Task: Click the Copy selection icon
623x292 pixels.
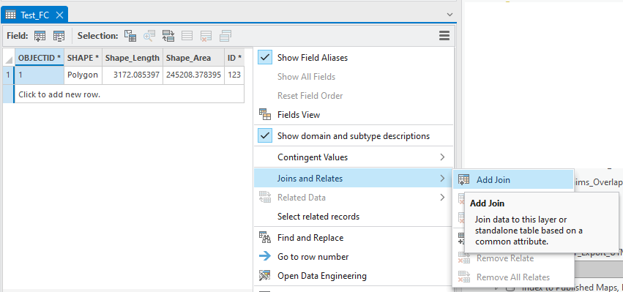Action: pyautogui.click(x=225, y=36)
